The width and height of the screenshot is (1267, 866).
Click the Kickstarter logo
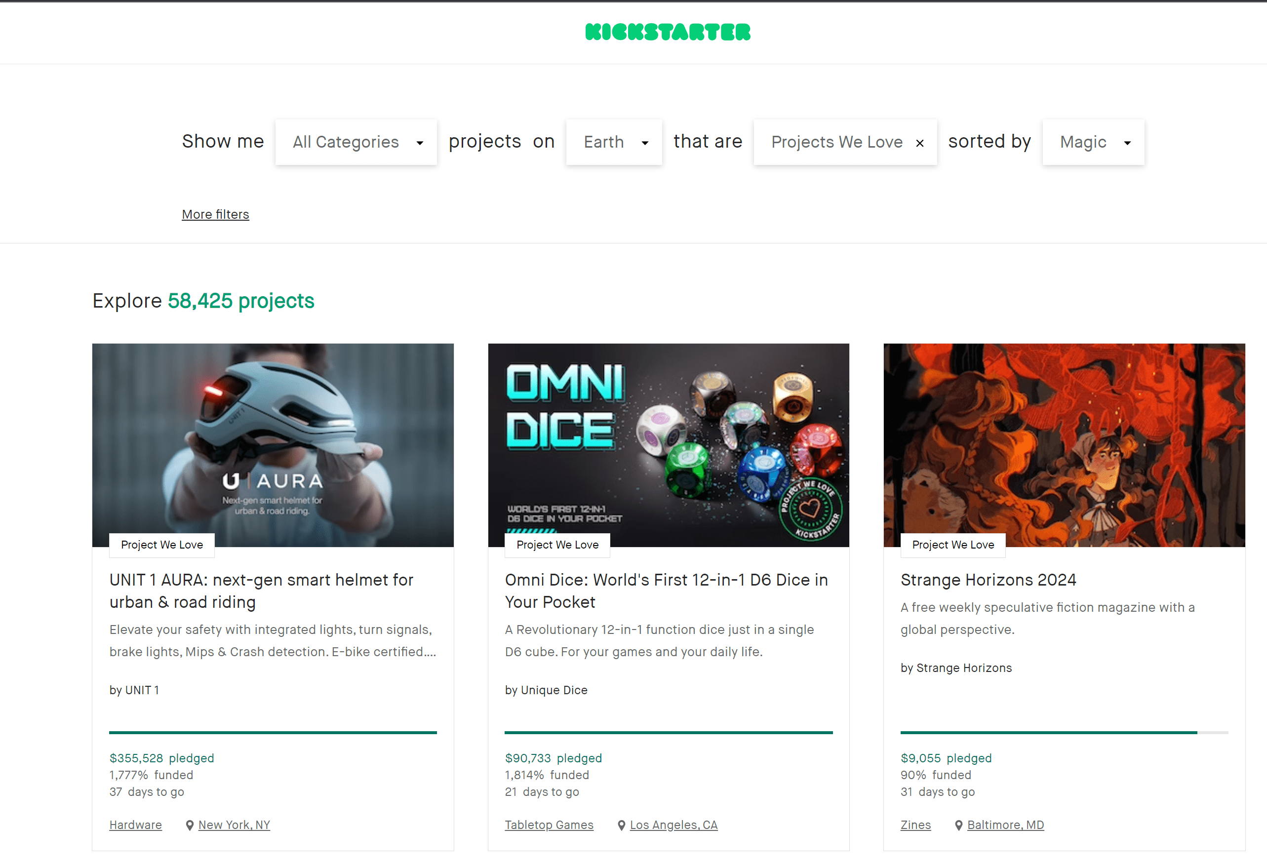667,32
